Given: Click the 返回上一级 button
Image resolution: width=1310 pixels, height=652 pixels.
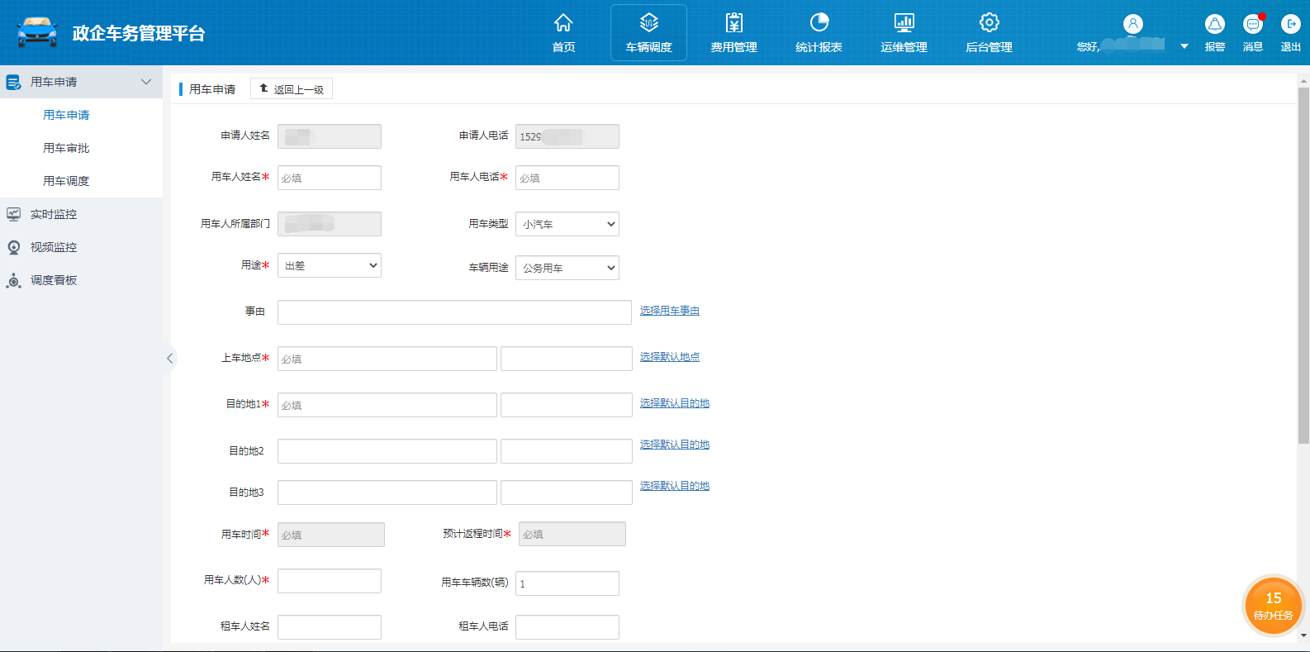Looking at the screenshot, I should (292, 89).
